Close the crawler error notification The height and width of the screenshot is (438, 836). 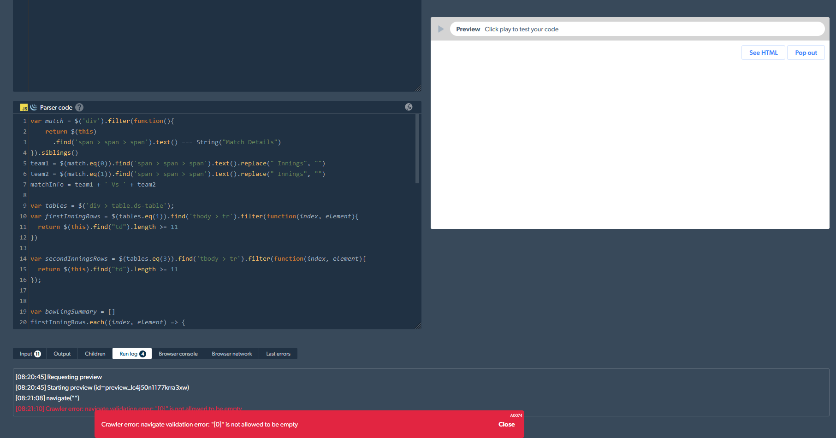pos(506,424)
